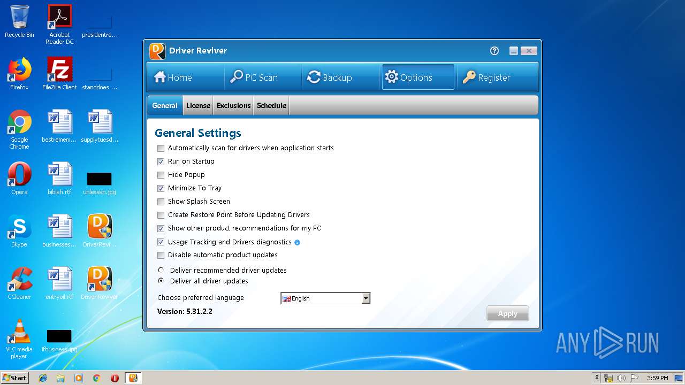The width and height of the screenshot is (685, 385).
Task: Click General Settings heading
Action: (x=198, y=133)
